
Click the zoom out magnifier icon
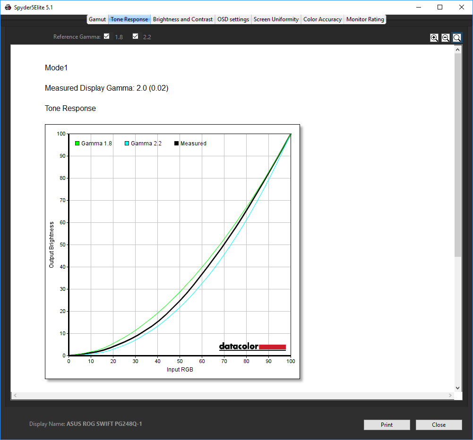(446, 38)
